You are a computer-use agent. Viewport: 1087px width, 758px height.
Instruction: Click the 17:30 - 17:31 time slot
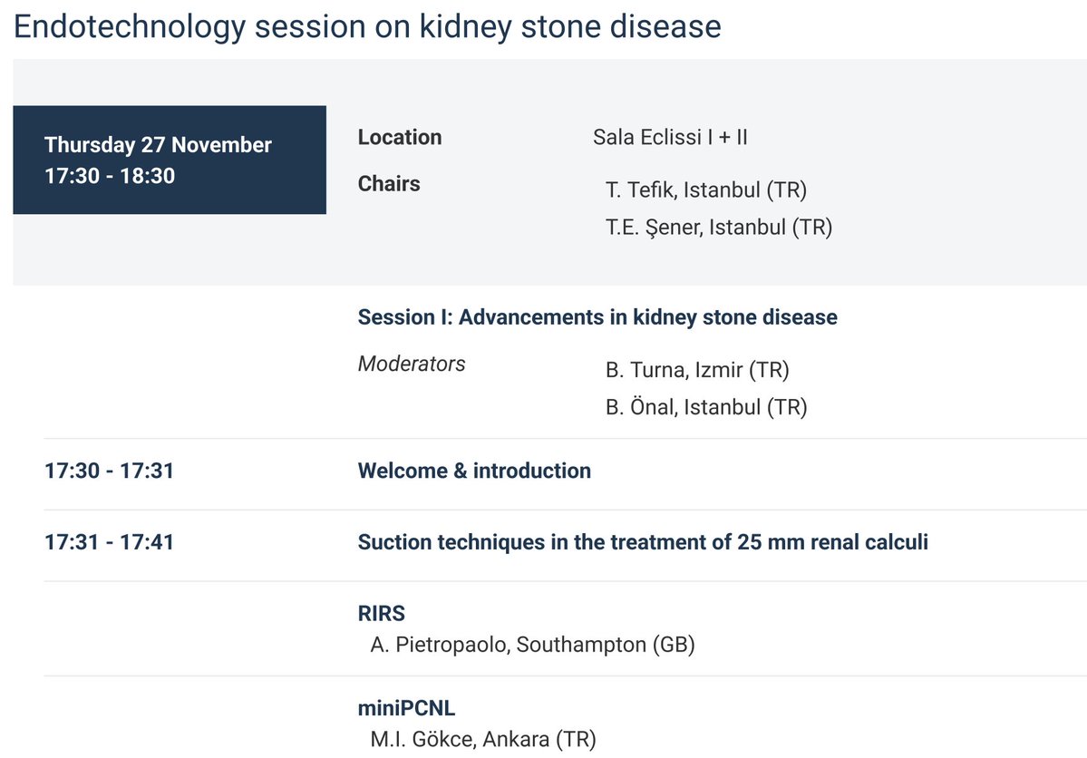tap(109, 471)
